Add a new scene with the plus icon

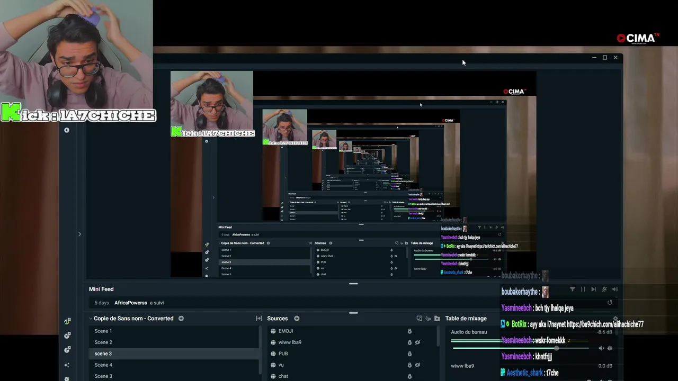(181, 319)
